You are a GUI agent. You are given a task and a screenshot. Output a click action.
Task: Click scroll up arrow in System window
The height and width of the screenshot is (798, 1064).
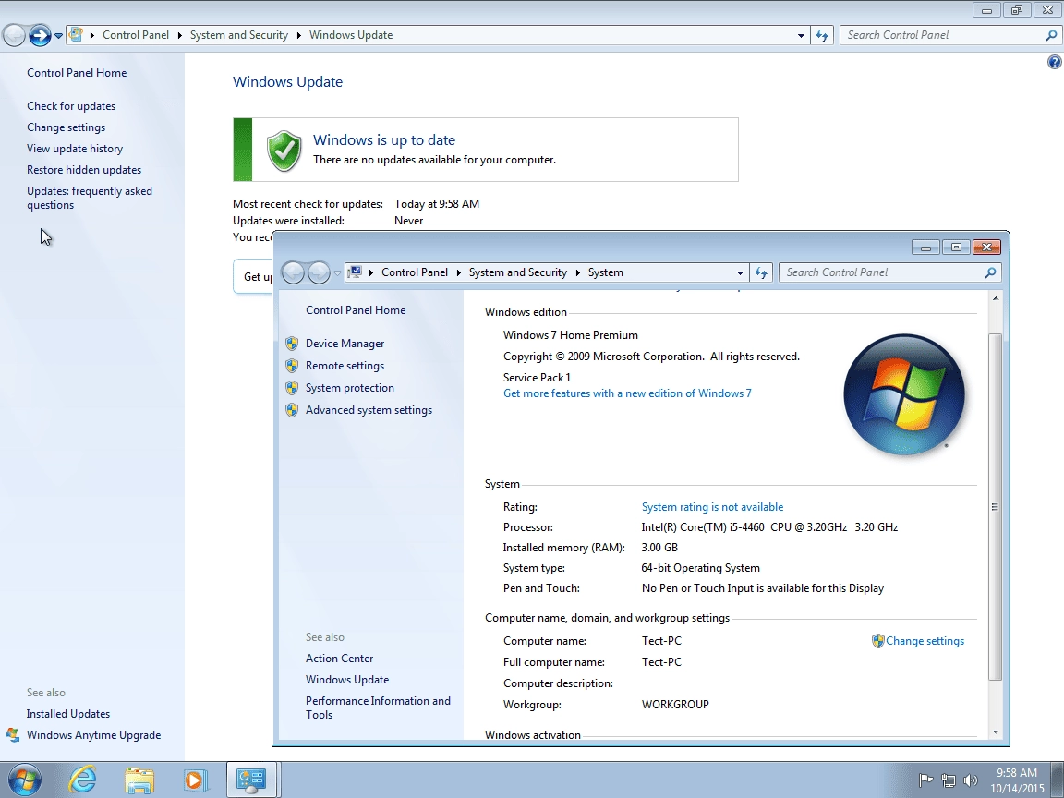[x=996, y=298]
